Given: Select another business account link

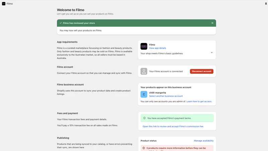Looking at the screenshot, I should [166, 96].
